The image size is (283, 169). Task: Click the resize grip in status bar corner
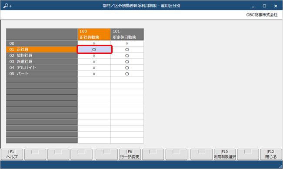coord(281,167)
